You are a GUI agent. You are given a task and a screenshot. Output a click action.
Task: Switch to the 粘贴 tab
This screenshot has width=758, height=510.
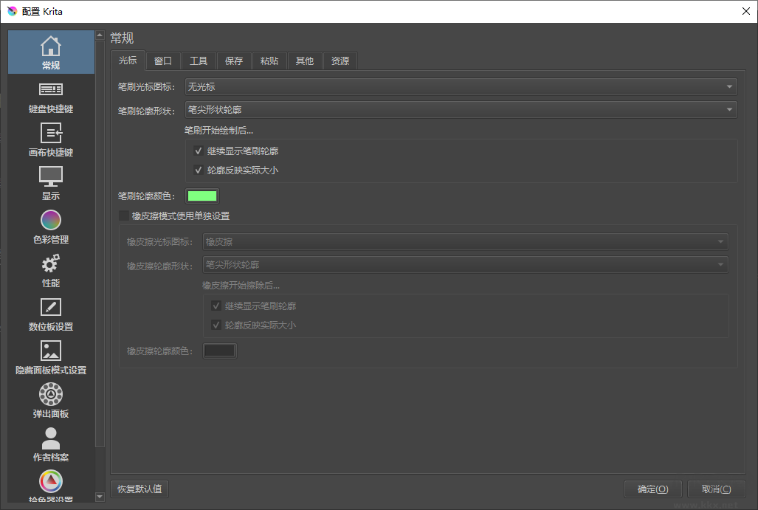point(269,61)
